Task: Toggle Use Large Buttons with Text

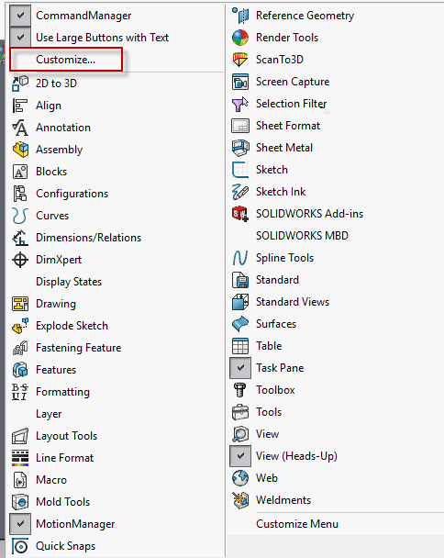Action: [20, 38]
